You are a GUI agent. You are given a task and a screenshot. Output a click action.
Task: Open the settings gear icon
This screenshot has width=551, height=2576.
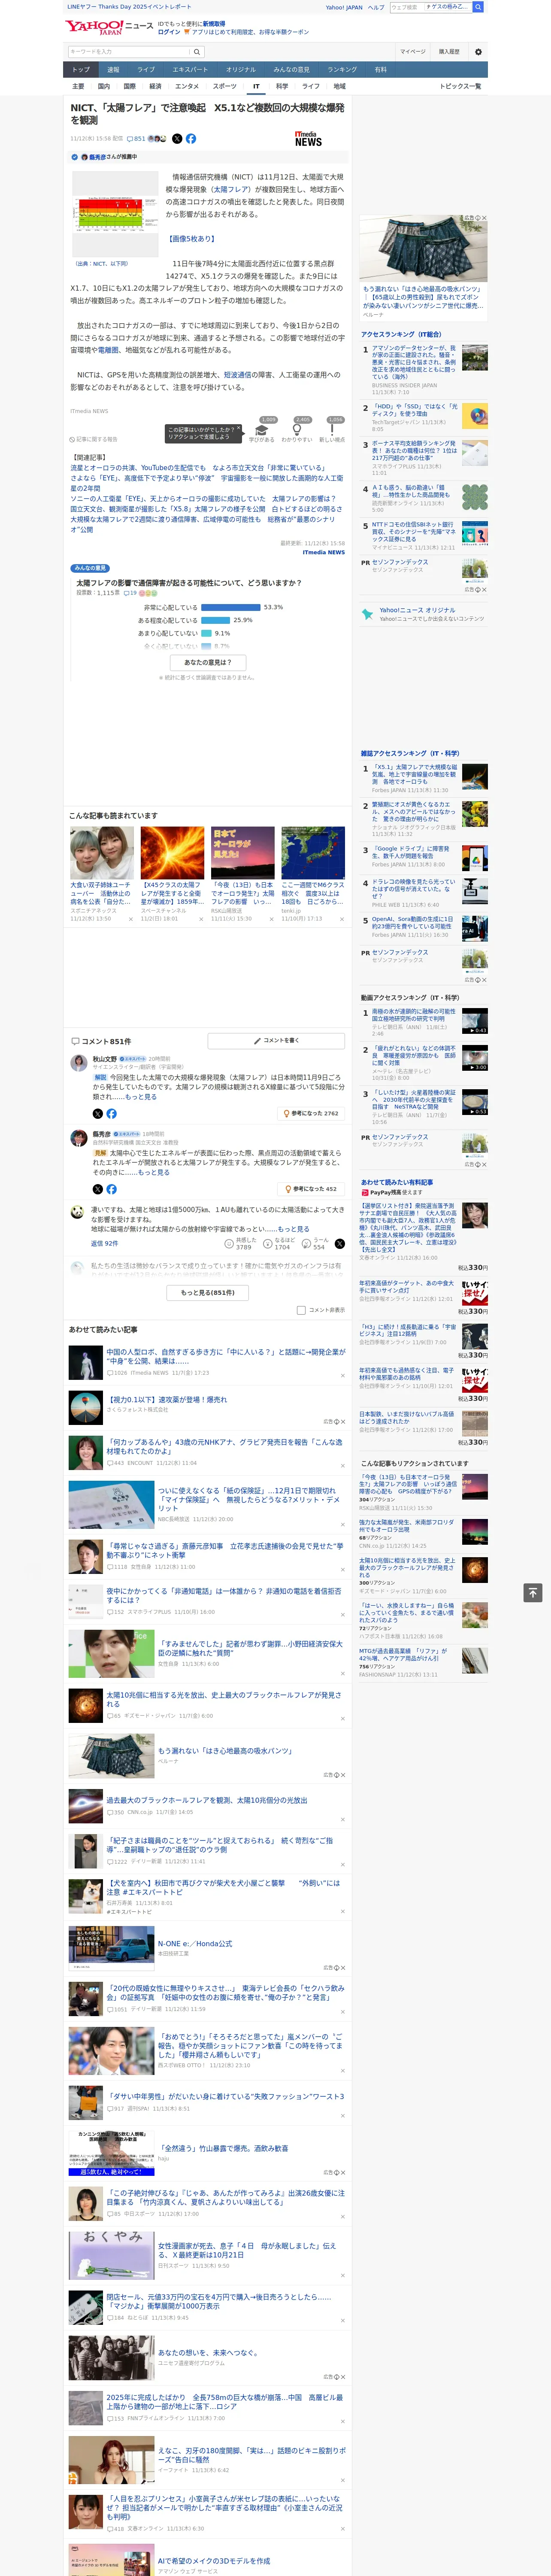(x=478, y=52)
